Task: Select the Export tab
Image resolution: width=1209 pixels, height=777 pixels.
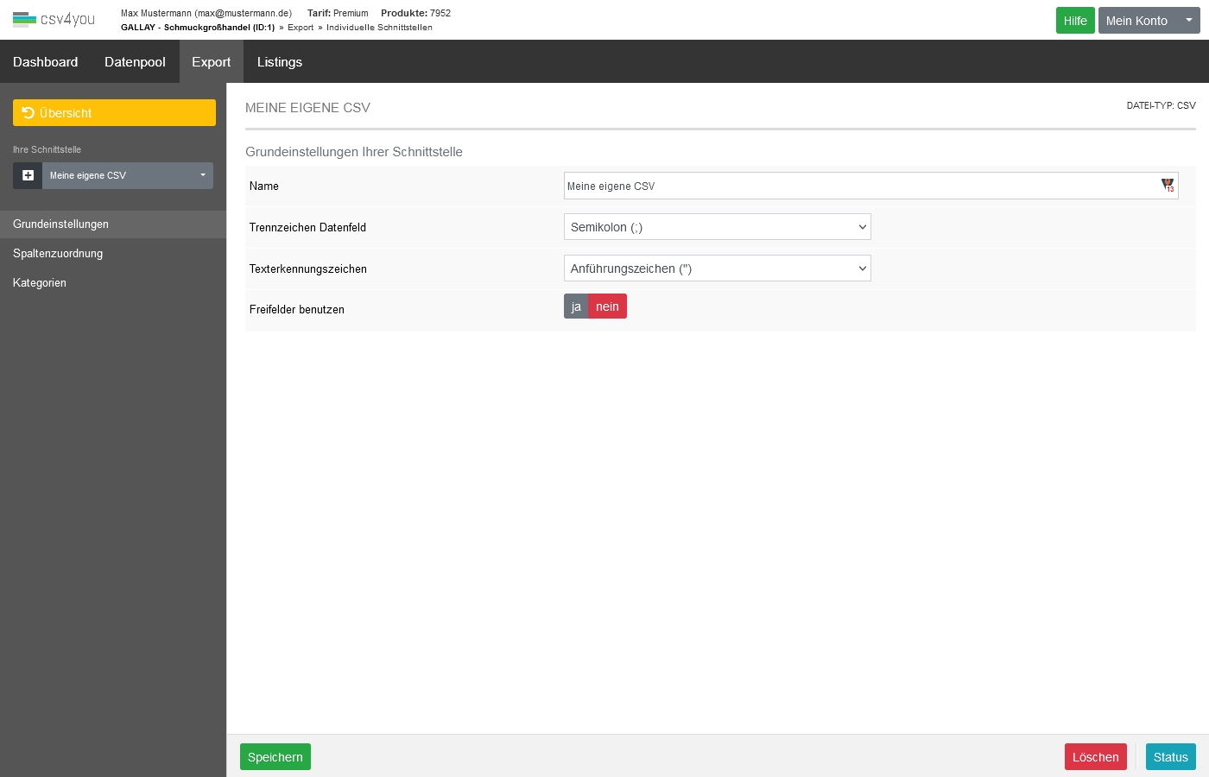Action: coord(211,62)
